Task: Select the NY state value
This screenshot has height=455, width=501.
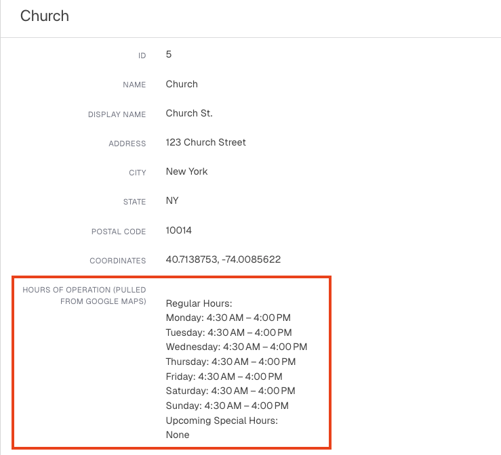Action: pyautogui.click(x=172, y=200)
